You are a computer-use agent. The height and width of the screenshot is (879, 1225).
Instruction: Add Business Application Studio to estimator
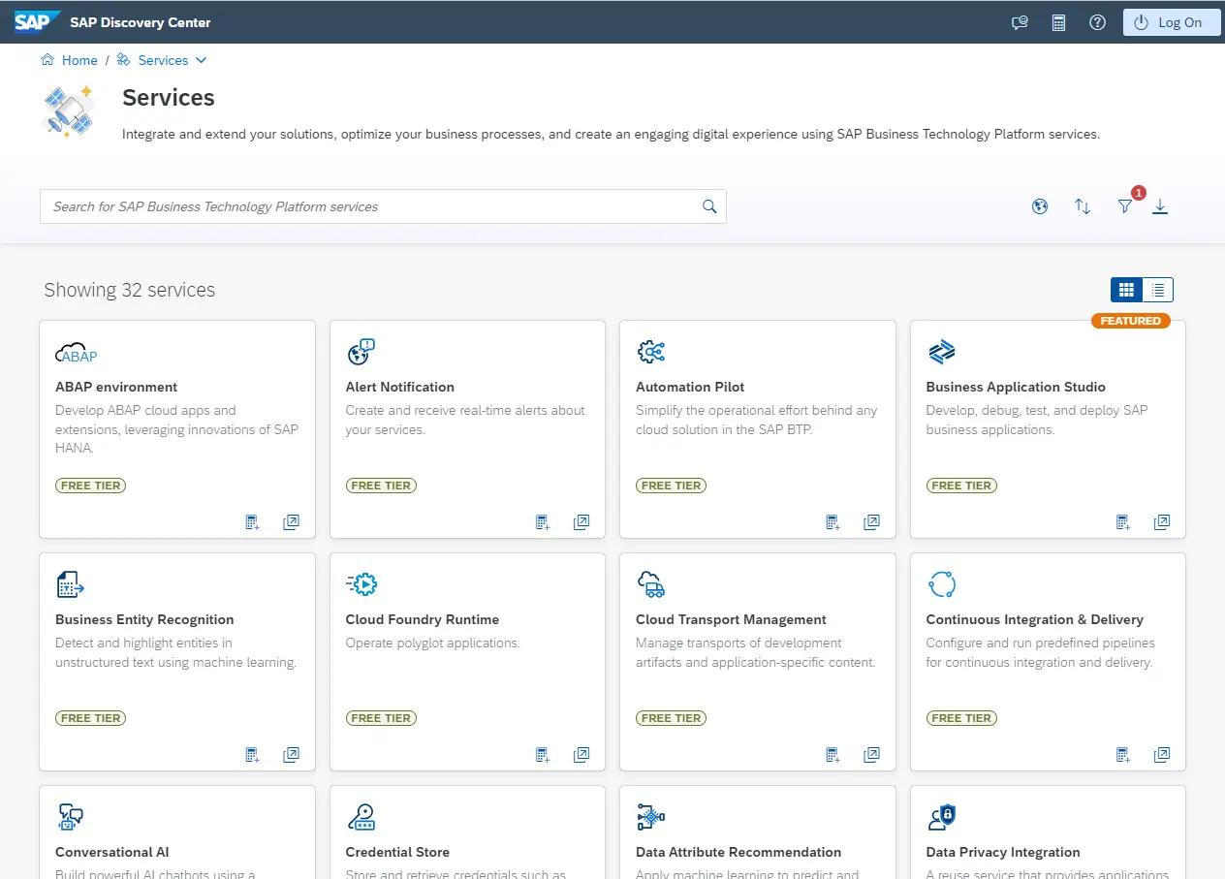click(x=1123, y=522)
